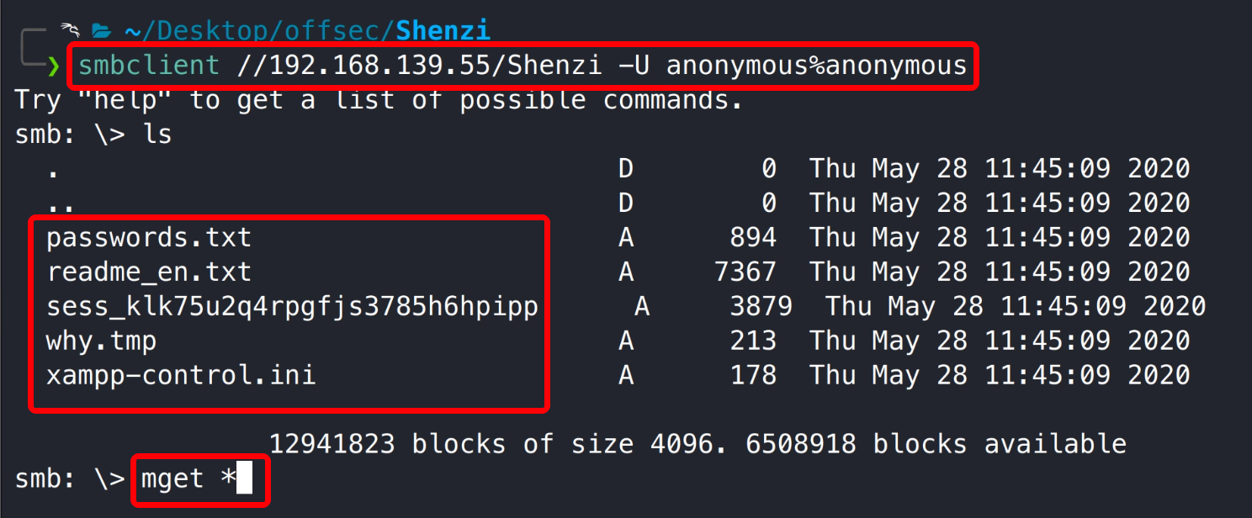Select the readme_en.txt file entry

click(149, 272)
